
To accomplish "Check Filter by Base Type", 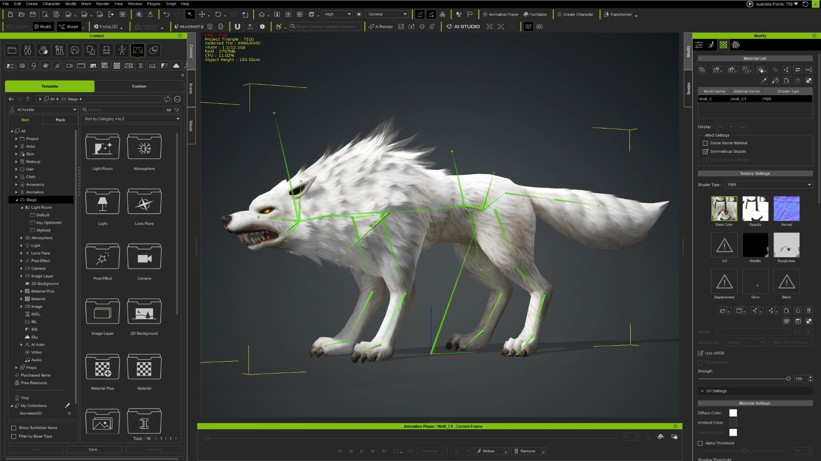I will tap(14, 436).
